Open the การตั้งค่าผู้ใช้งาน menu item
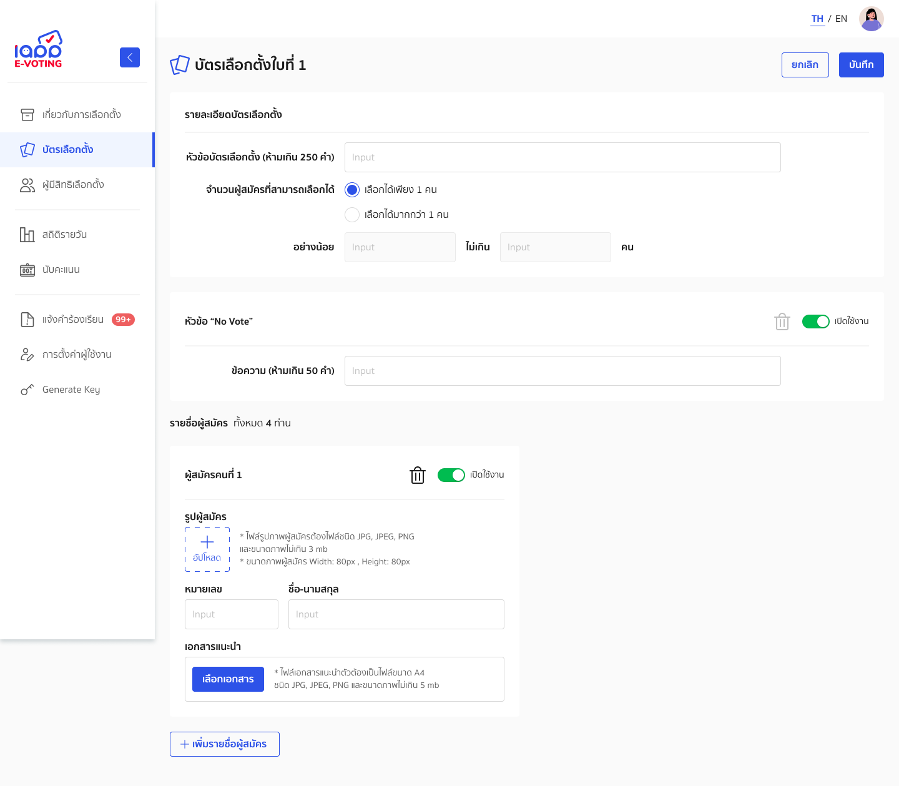This screenshot has width=899, height=786. pyautogui.click(x=77, y=355)
